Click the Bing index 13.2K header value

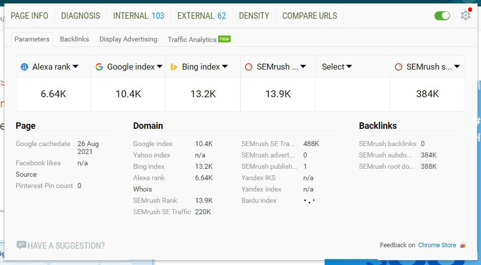click(x=203, y=94)
